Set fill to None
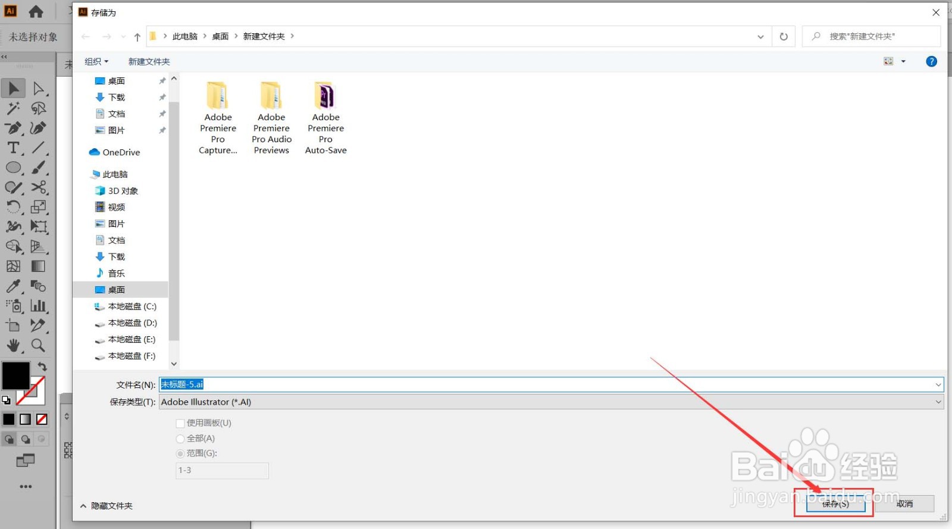The image size is (952, 529). pos(42,420)
